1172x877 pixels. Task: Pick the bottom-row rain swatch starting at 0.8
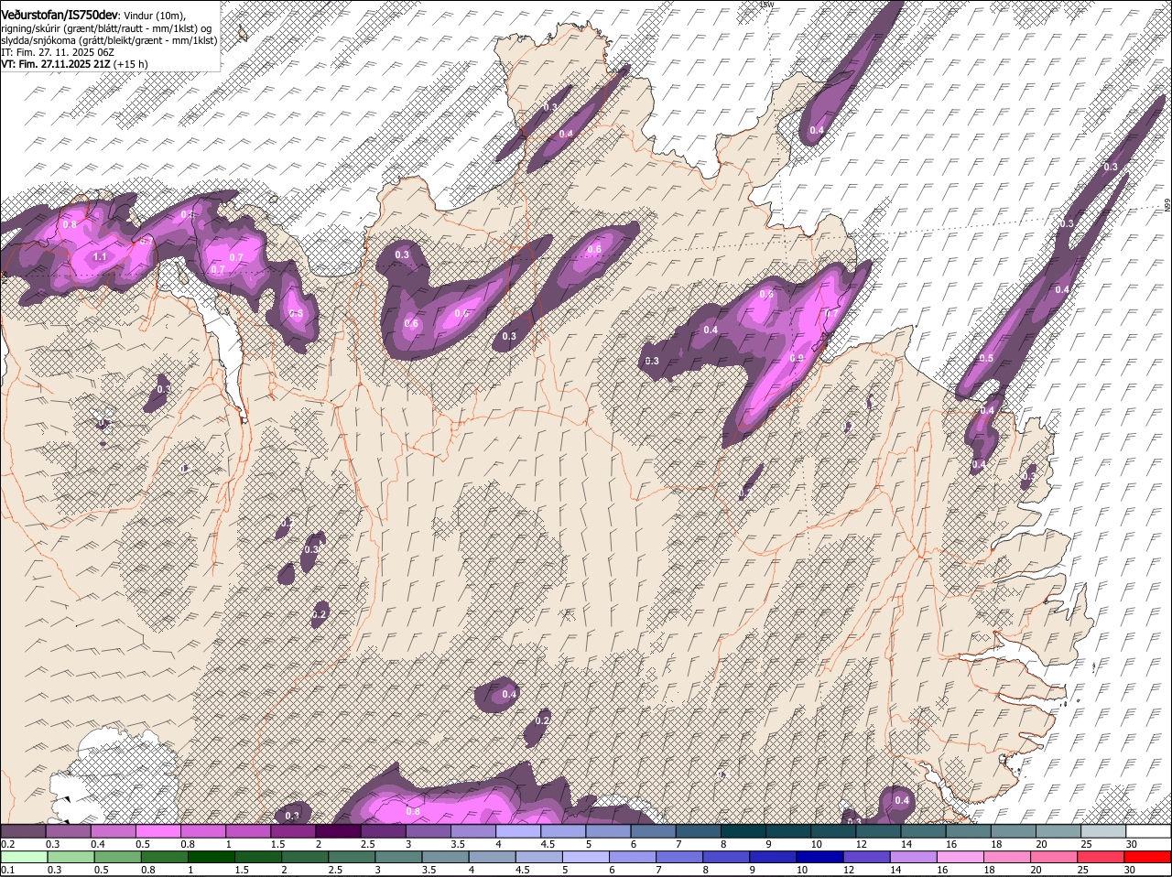(165, 857)
